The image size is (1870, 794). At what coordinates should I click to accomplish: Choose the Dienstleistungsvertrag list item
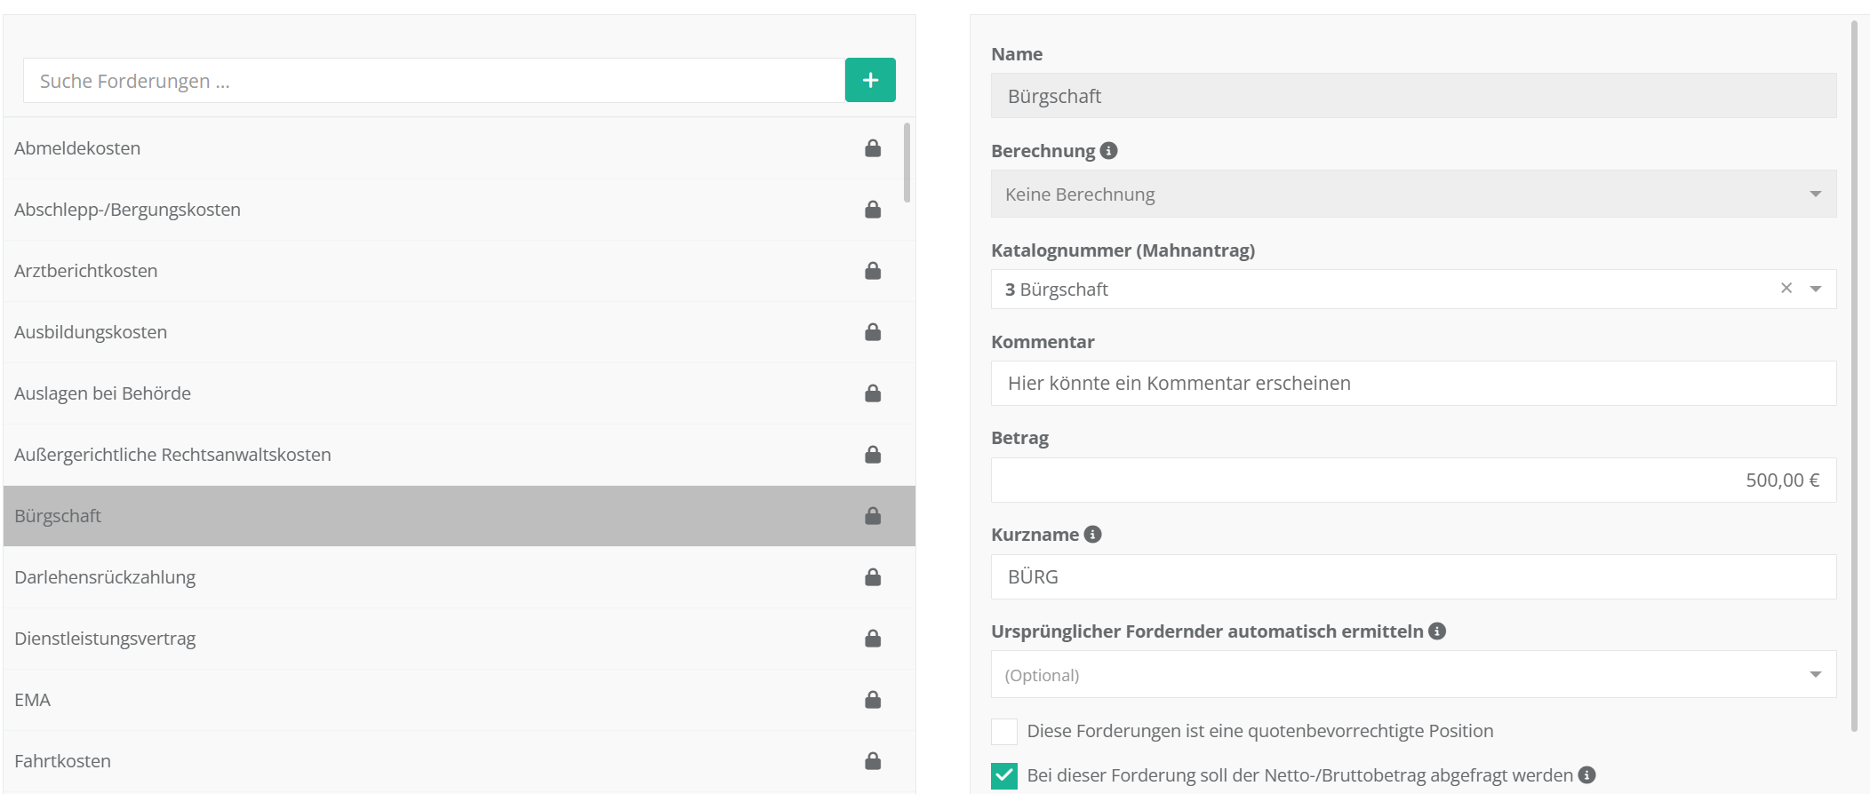coord(105,639)
